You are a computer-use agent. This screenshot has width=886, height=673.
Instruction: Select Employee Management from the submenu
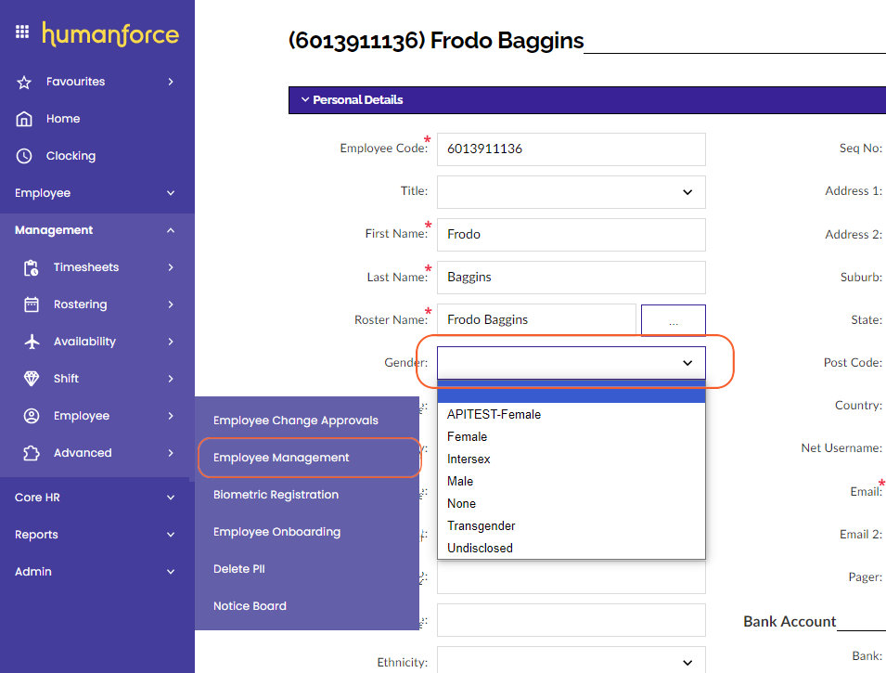coord(281,458)
